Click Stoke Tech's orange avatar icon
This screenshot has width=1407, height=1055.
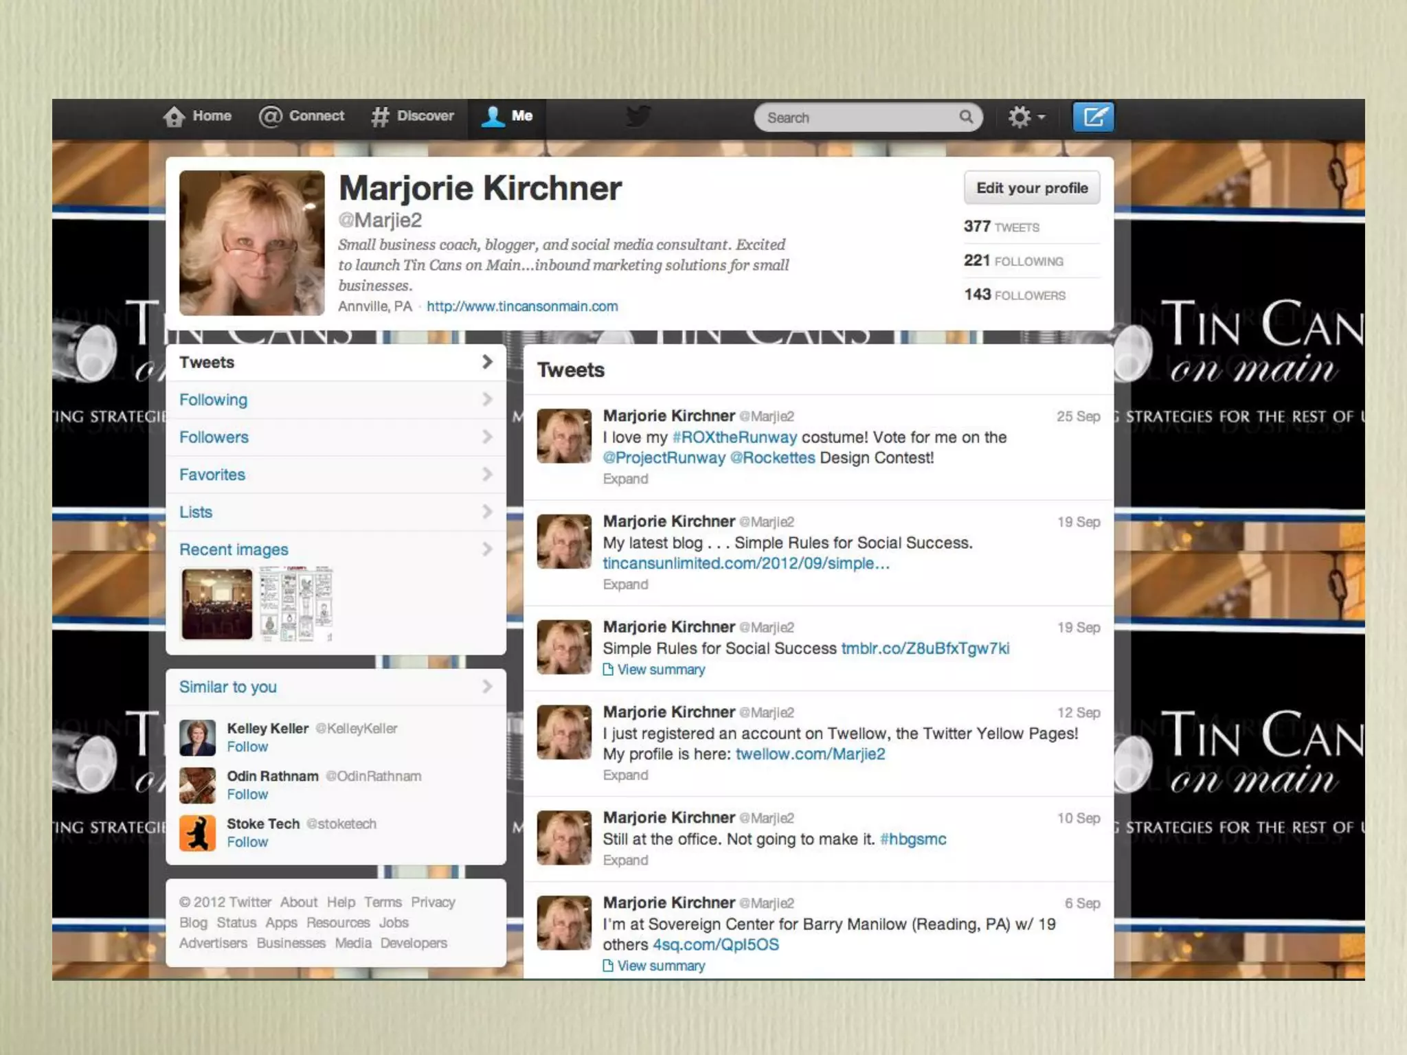click(197, 833)
